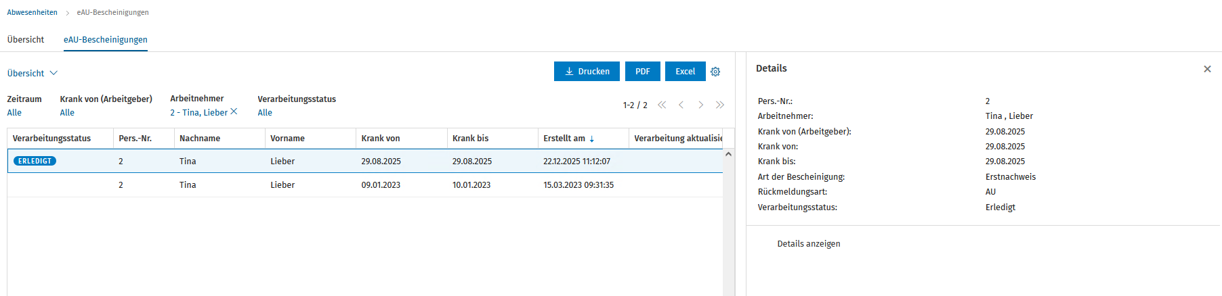
Task: Click the page counter '1-2 / 2'
Action: pos(635,105)
